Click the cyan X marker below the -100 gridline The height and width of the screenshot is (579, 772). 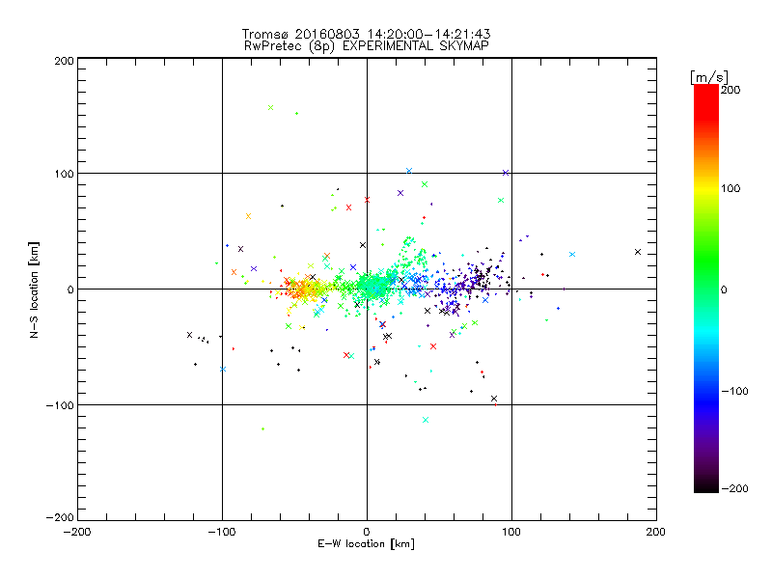pos(426,420)
